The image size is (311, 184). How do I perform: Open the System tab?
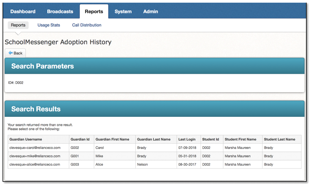[123, 11]
